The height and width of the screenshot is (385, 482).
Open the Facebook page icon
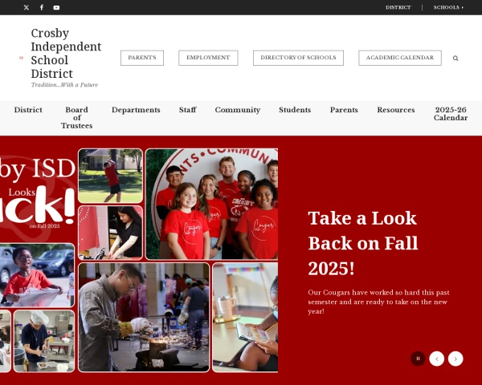42,7
